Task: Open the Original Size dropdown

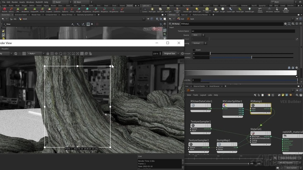Action: click(x=171, y=54)
